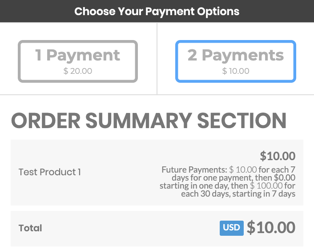The width and height of the screenshot is (314, 250).
Task: Click the Choose Your Payment Options header
Action: [157, 11]
